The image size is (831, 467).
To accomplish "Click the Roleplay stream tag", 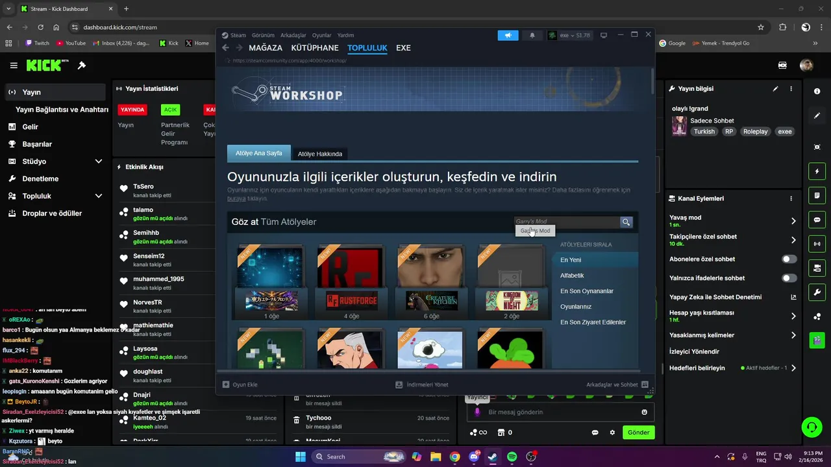I will click(755, 132).
